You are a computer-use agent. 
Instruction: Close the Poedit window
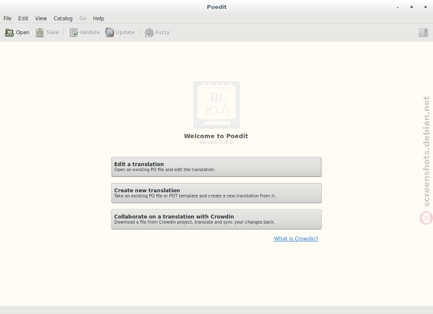pos(425,7)
